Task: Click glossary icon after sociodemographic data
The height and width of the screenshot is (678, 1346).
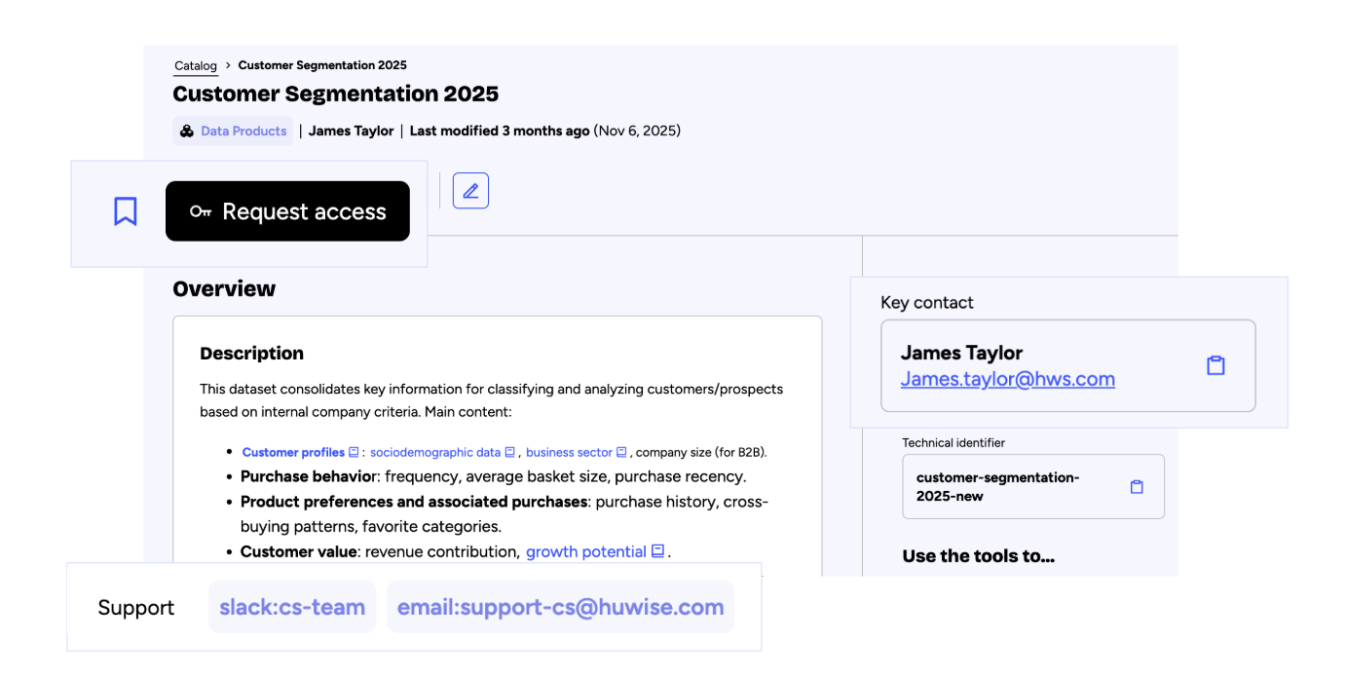Action: click(509, 452)
